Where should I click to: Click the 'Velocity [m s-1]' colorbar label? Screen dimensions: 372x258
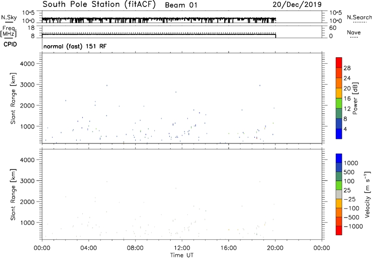point(367,194)
